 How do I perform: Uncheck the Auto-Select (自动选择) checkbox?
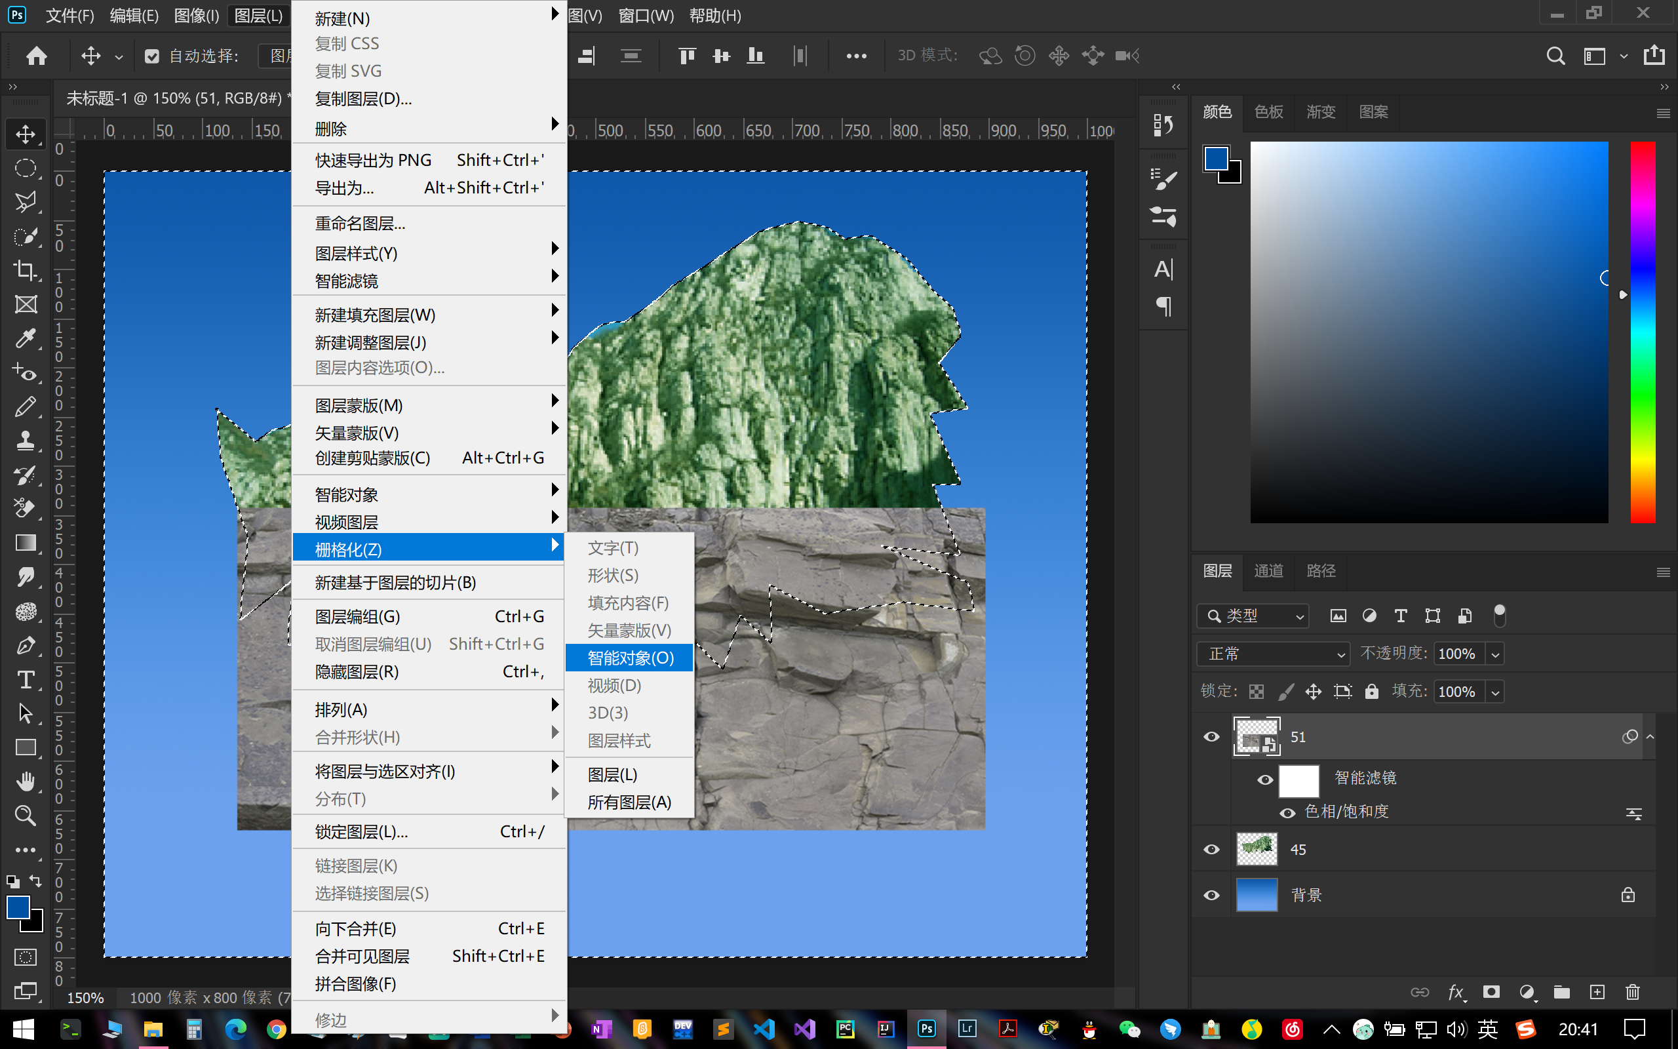coord(152,56)
